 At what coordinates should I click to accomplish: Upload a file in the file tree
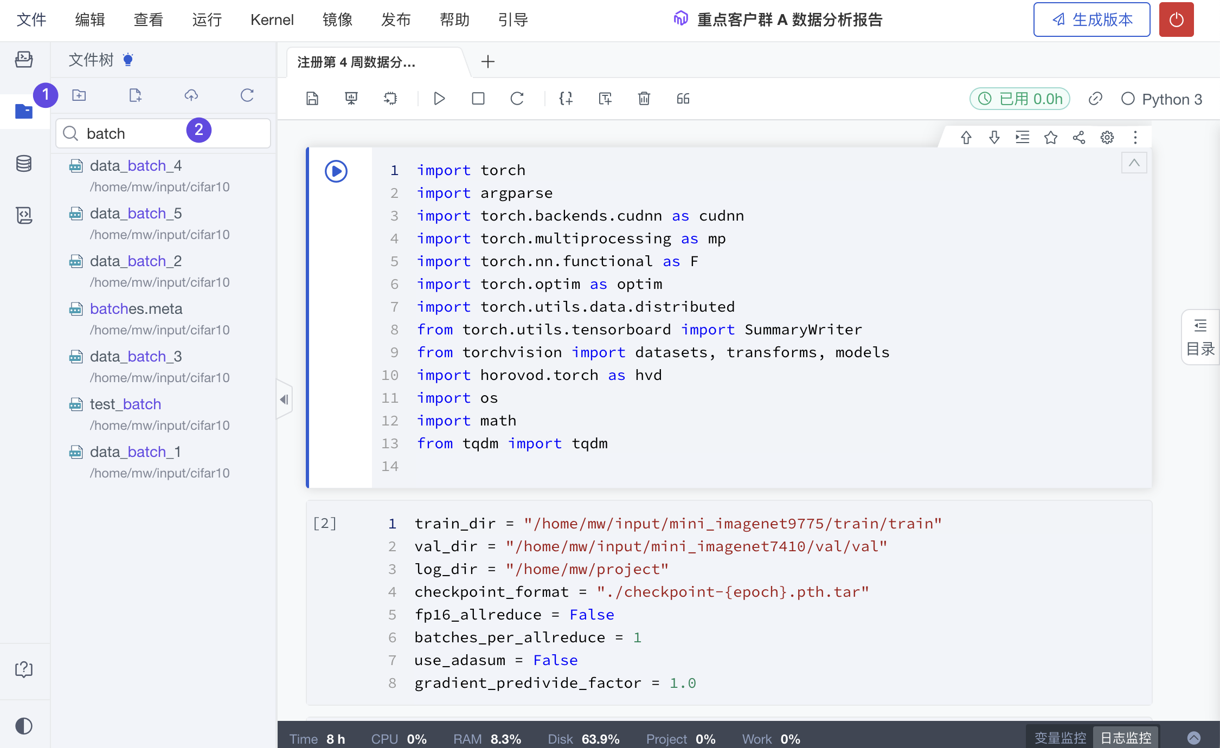191,95
